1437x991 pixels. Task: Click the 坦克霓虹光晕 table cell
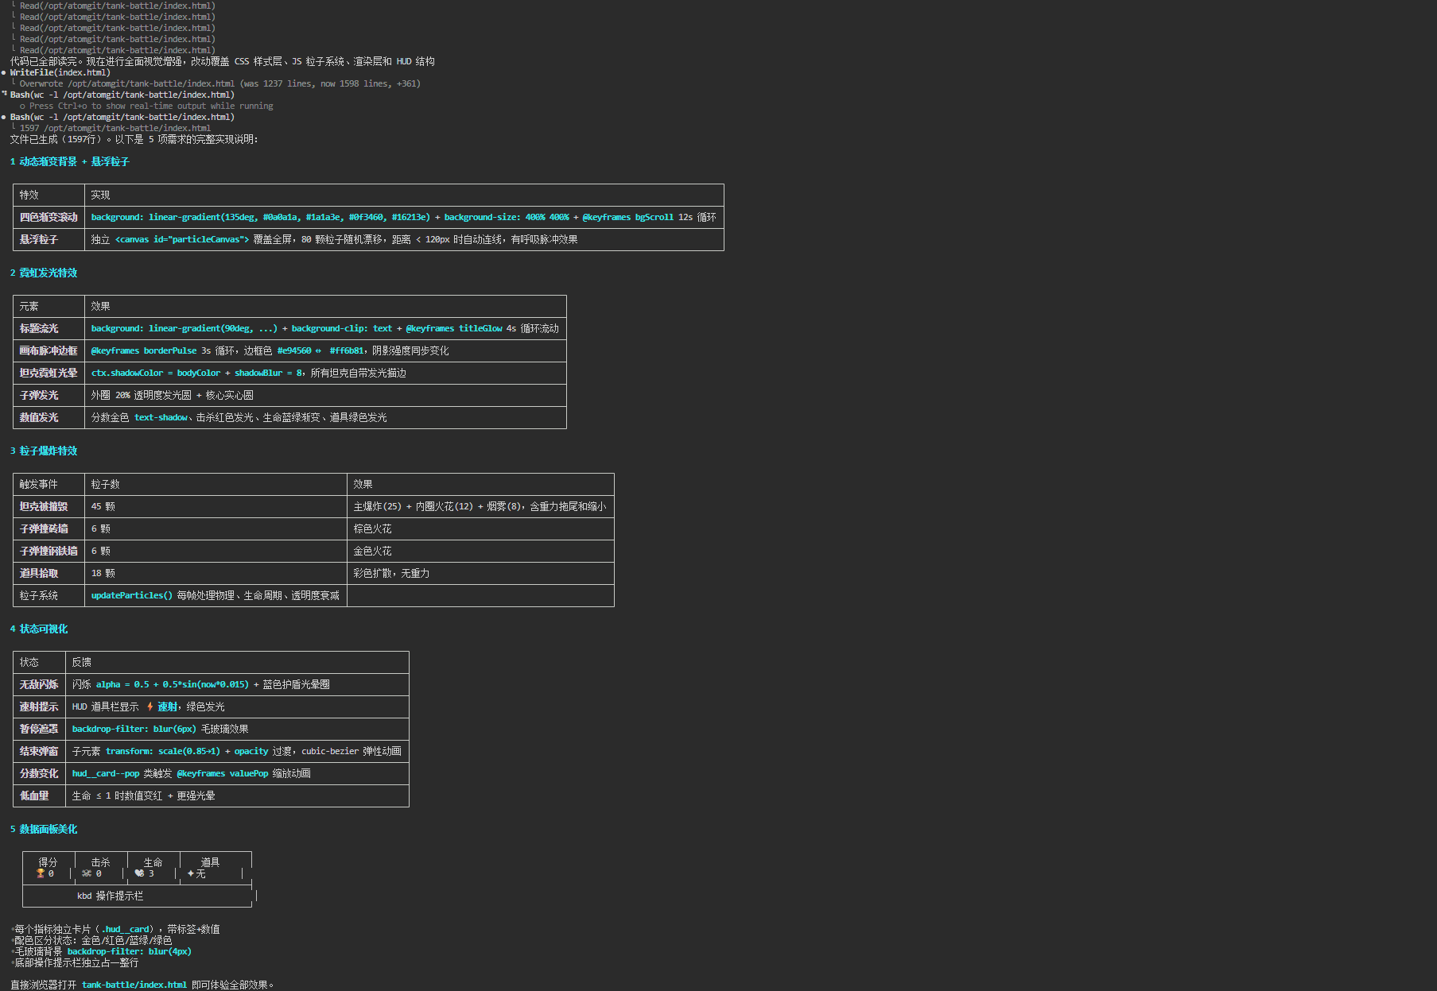tap(49, 373)
